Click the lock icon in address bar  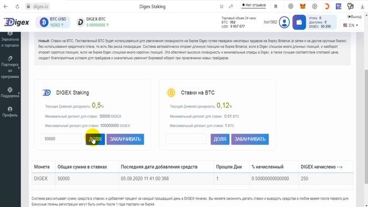click(x=28, y=6)
